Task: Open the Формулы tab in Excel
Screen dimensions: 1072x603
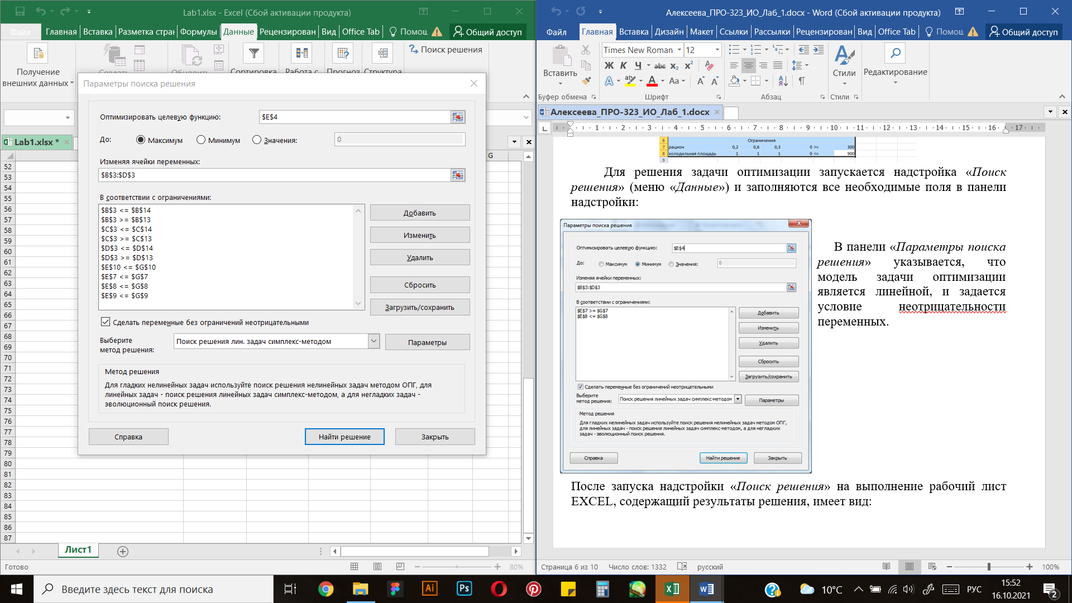Action: 198,32
